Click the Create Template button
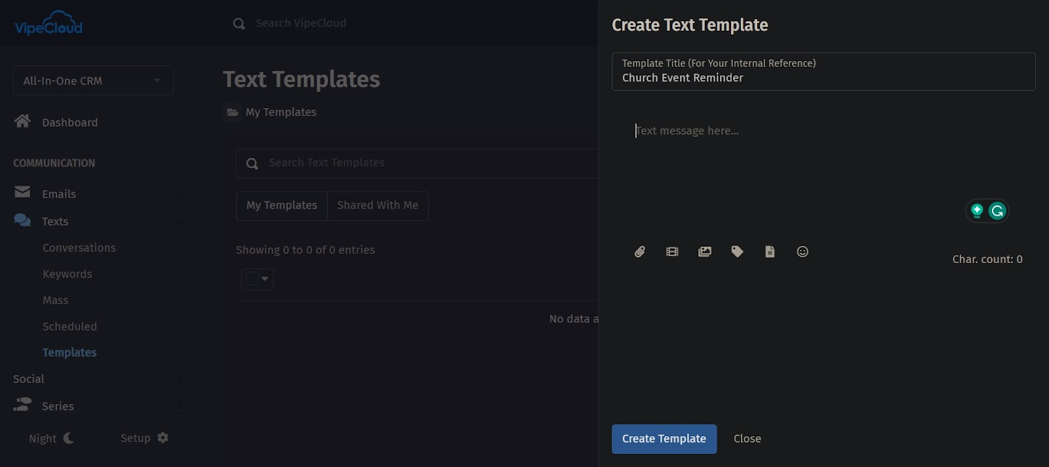The width and height of the screenshot is (1049, 467). [663, 439]
